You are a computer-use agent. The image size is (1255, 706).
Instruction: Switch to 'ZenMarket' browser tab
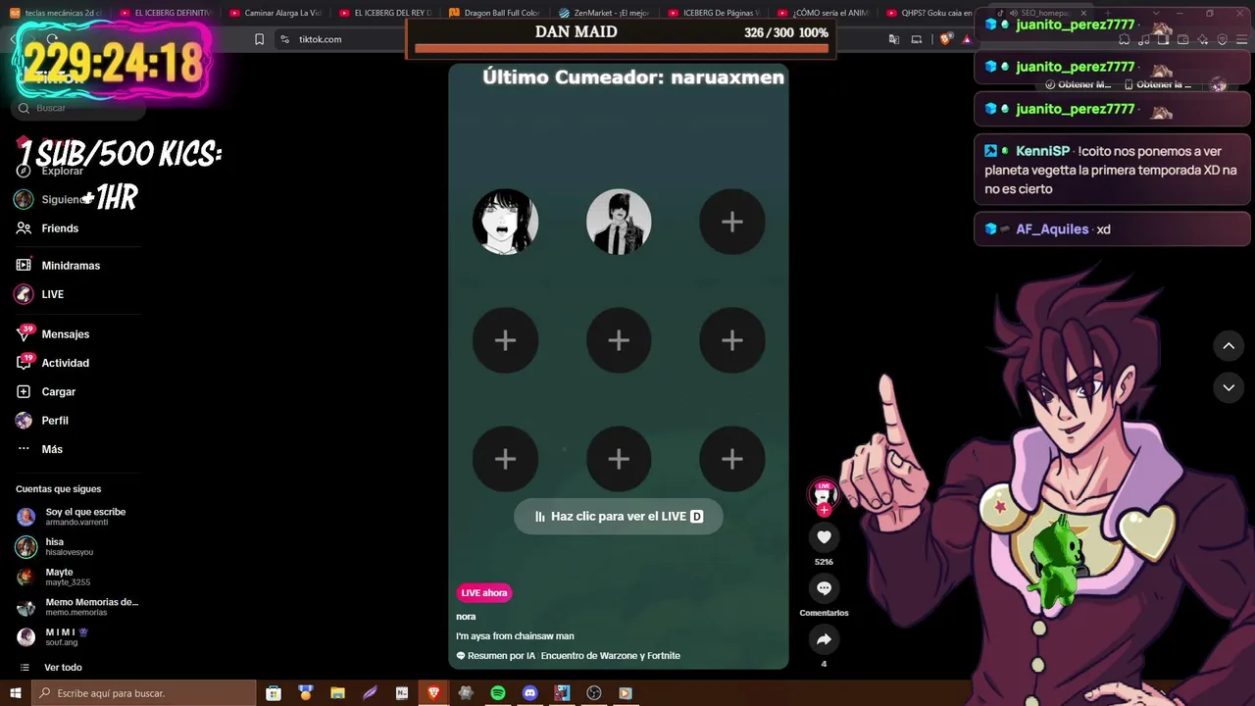point(605,13)
